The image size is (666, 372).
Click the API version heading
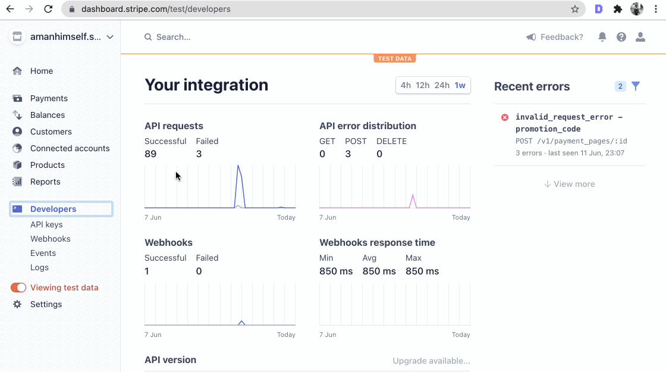(x=170, y=360)
